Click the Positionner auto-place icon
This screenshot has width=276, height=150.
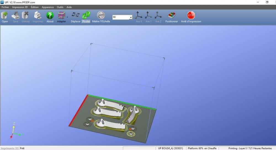pyautogui.click(x=171, y=17)
